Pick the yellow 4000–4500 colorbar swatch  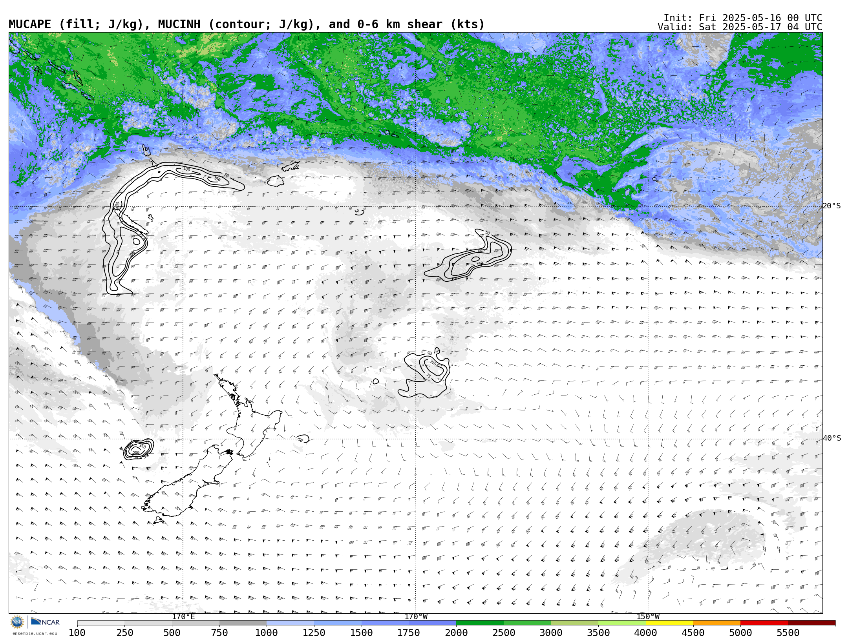click(669, 623)
